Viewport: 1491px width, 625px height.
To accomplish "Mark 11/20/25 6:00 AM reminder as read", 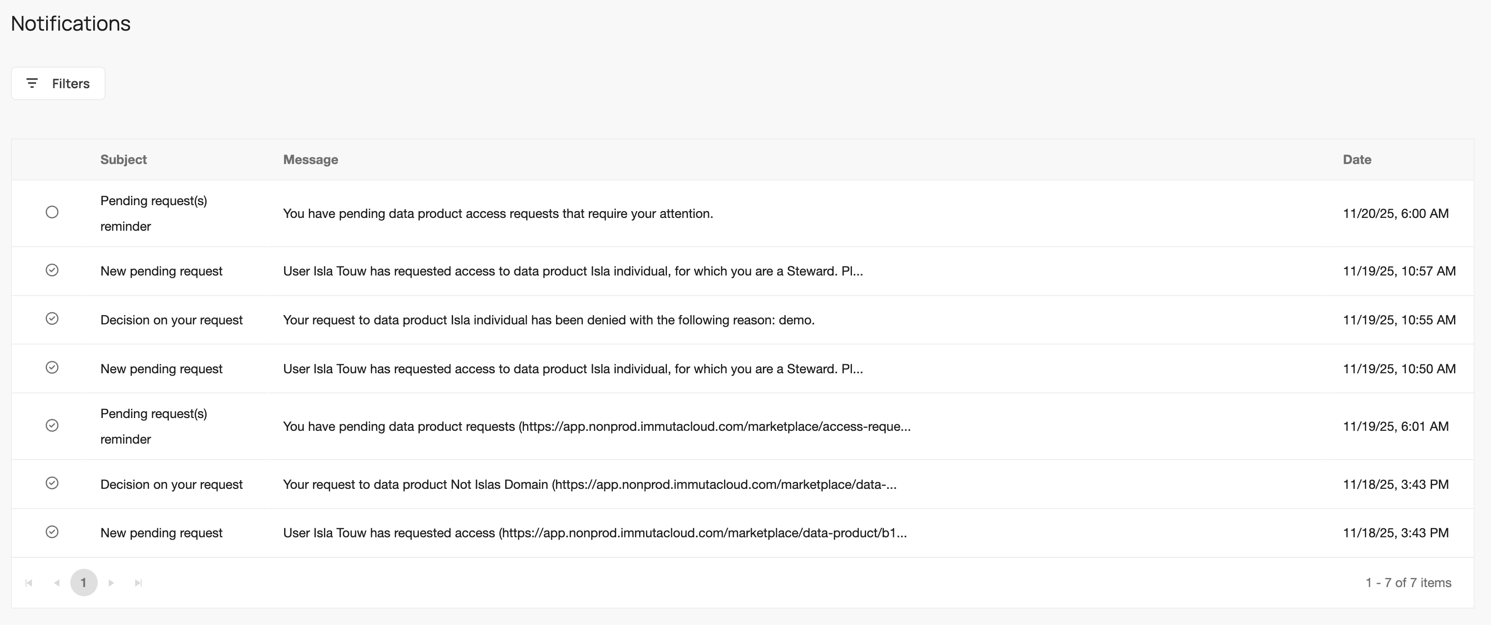I will [52, 212].
